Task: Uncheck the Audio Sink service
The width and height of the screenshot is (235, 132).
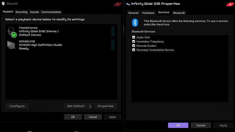Action: coord(134,37)
